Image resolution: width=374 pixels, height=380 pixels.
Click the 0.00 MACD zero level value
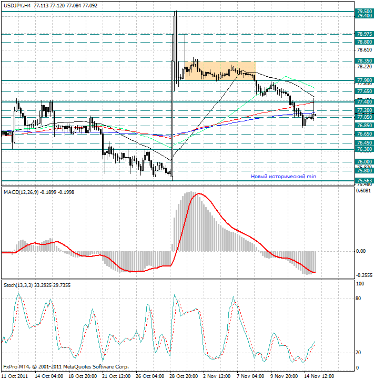tap(361, 251)
